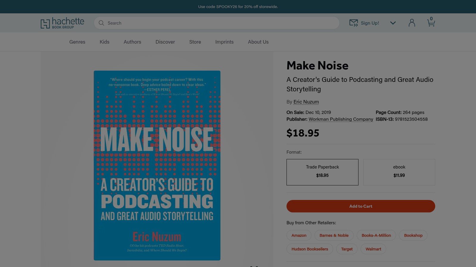Click the Make Noise book title heading

tap(317, 66)
